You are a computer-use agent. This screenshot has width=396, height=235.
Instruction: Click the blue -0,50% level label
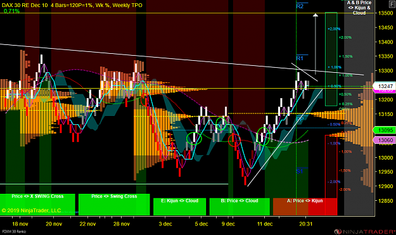(334, 124)
